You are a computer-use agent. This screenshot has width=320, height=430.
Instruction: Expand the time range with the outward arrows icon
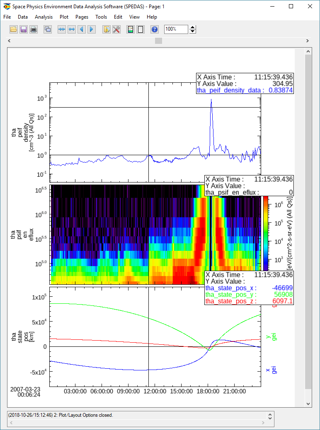pos(72,29)
